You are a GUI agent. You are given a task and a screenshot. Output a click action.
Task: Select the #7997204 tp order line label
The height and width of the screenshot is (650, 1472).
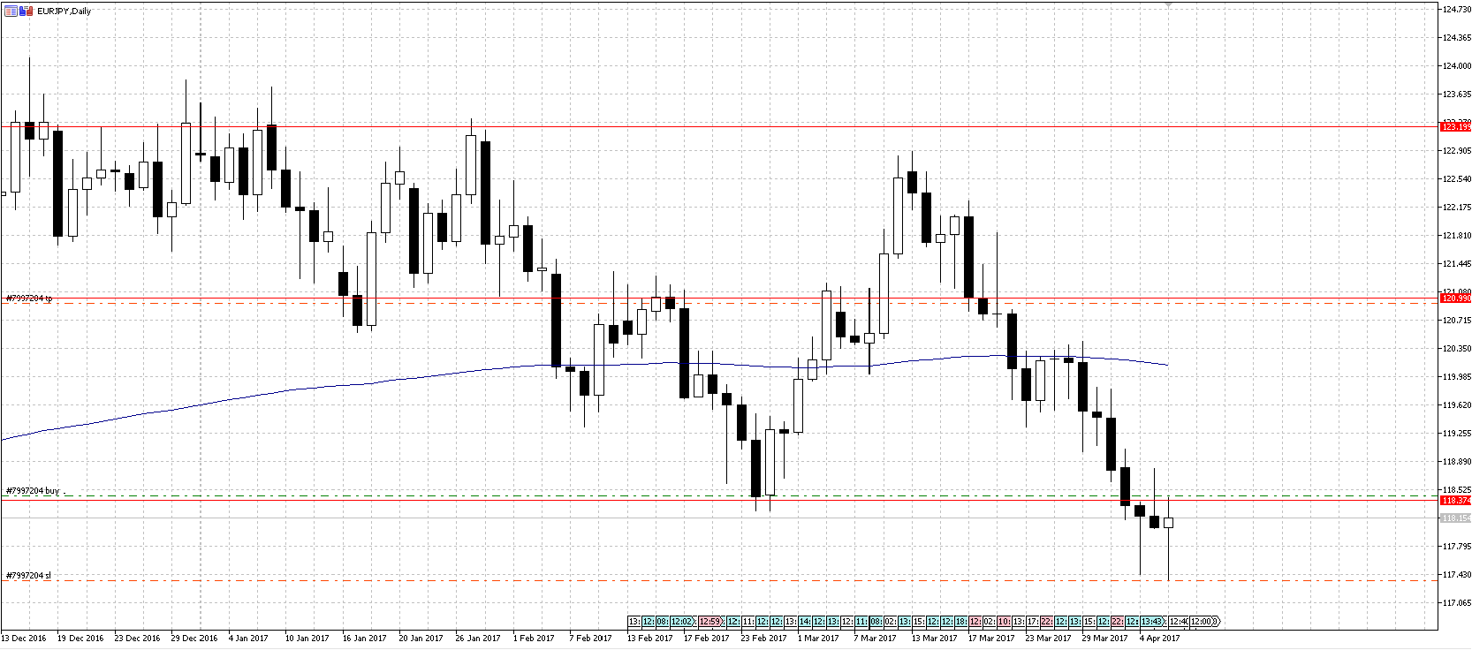29,299
